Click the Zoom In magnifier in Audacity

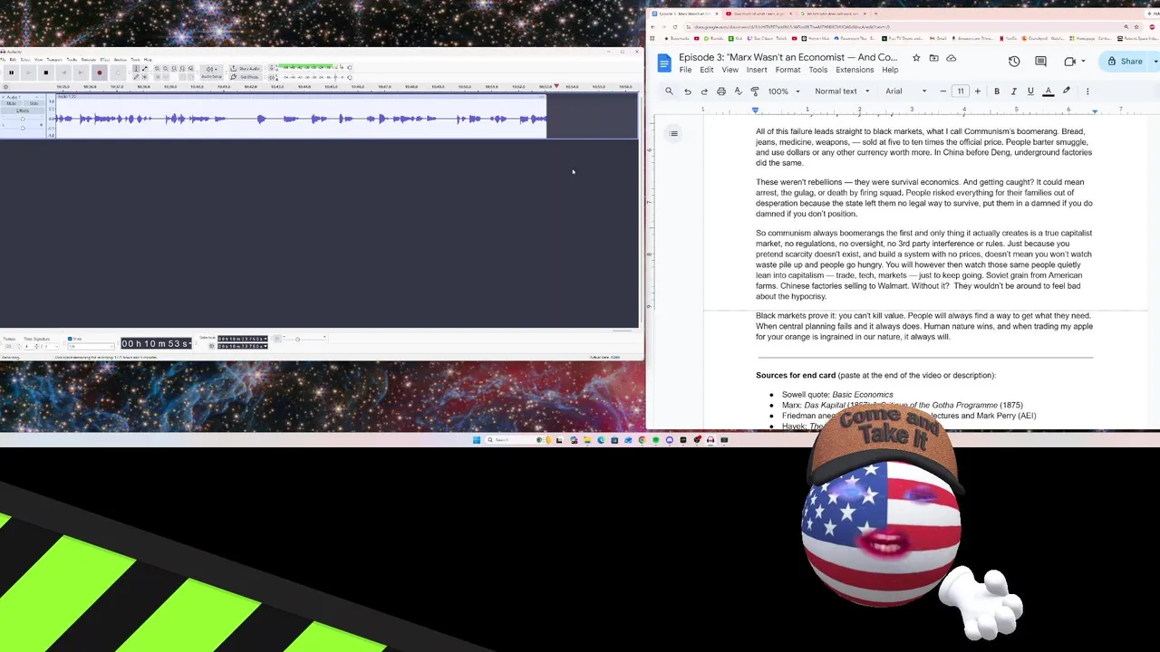[157, 68]
